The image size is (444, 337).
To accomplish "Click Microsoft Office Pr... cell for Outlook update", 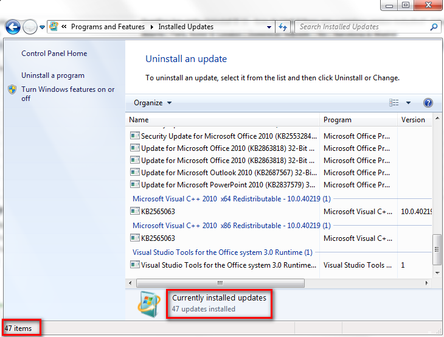I will 357,173.
